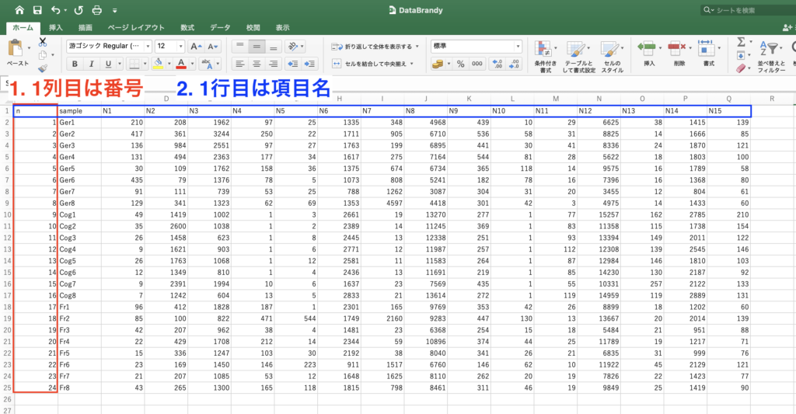
Task: Select the Format Painter brush icon
Action: click(x=43, y=68)
